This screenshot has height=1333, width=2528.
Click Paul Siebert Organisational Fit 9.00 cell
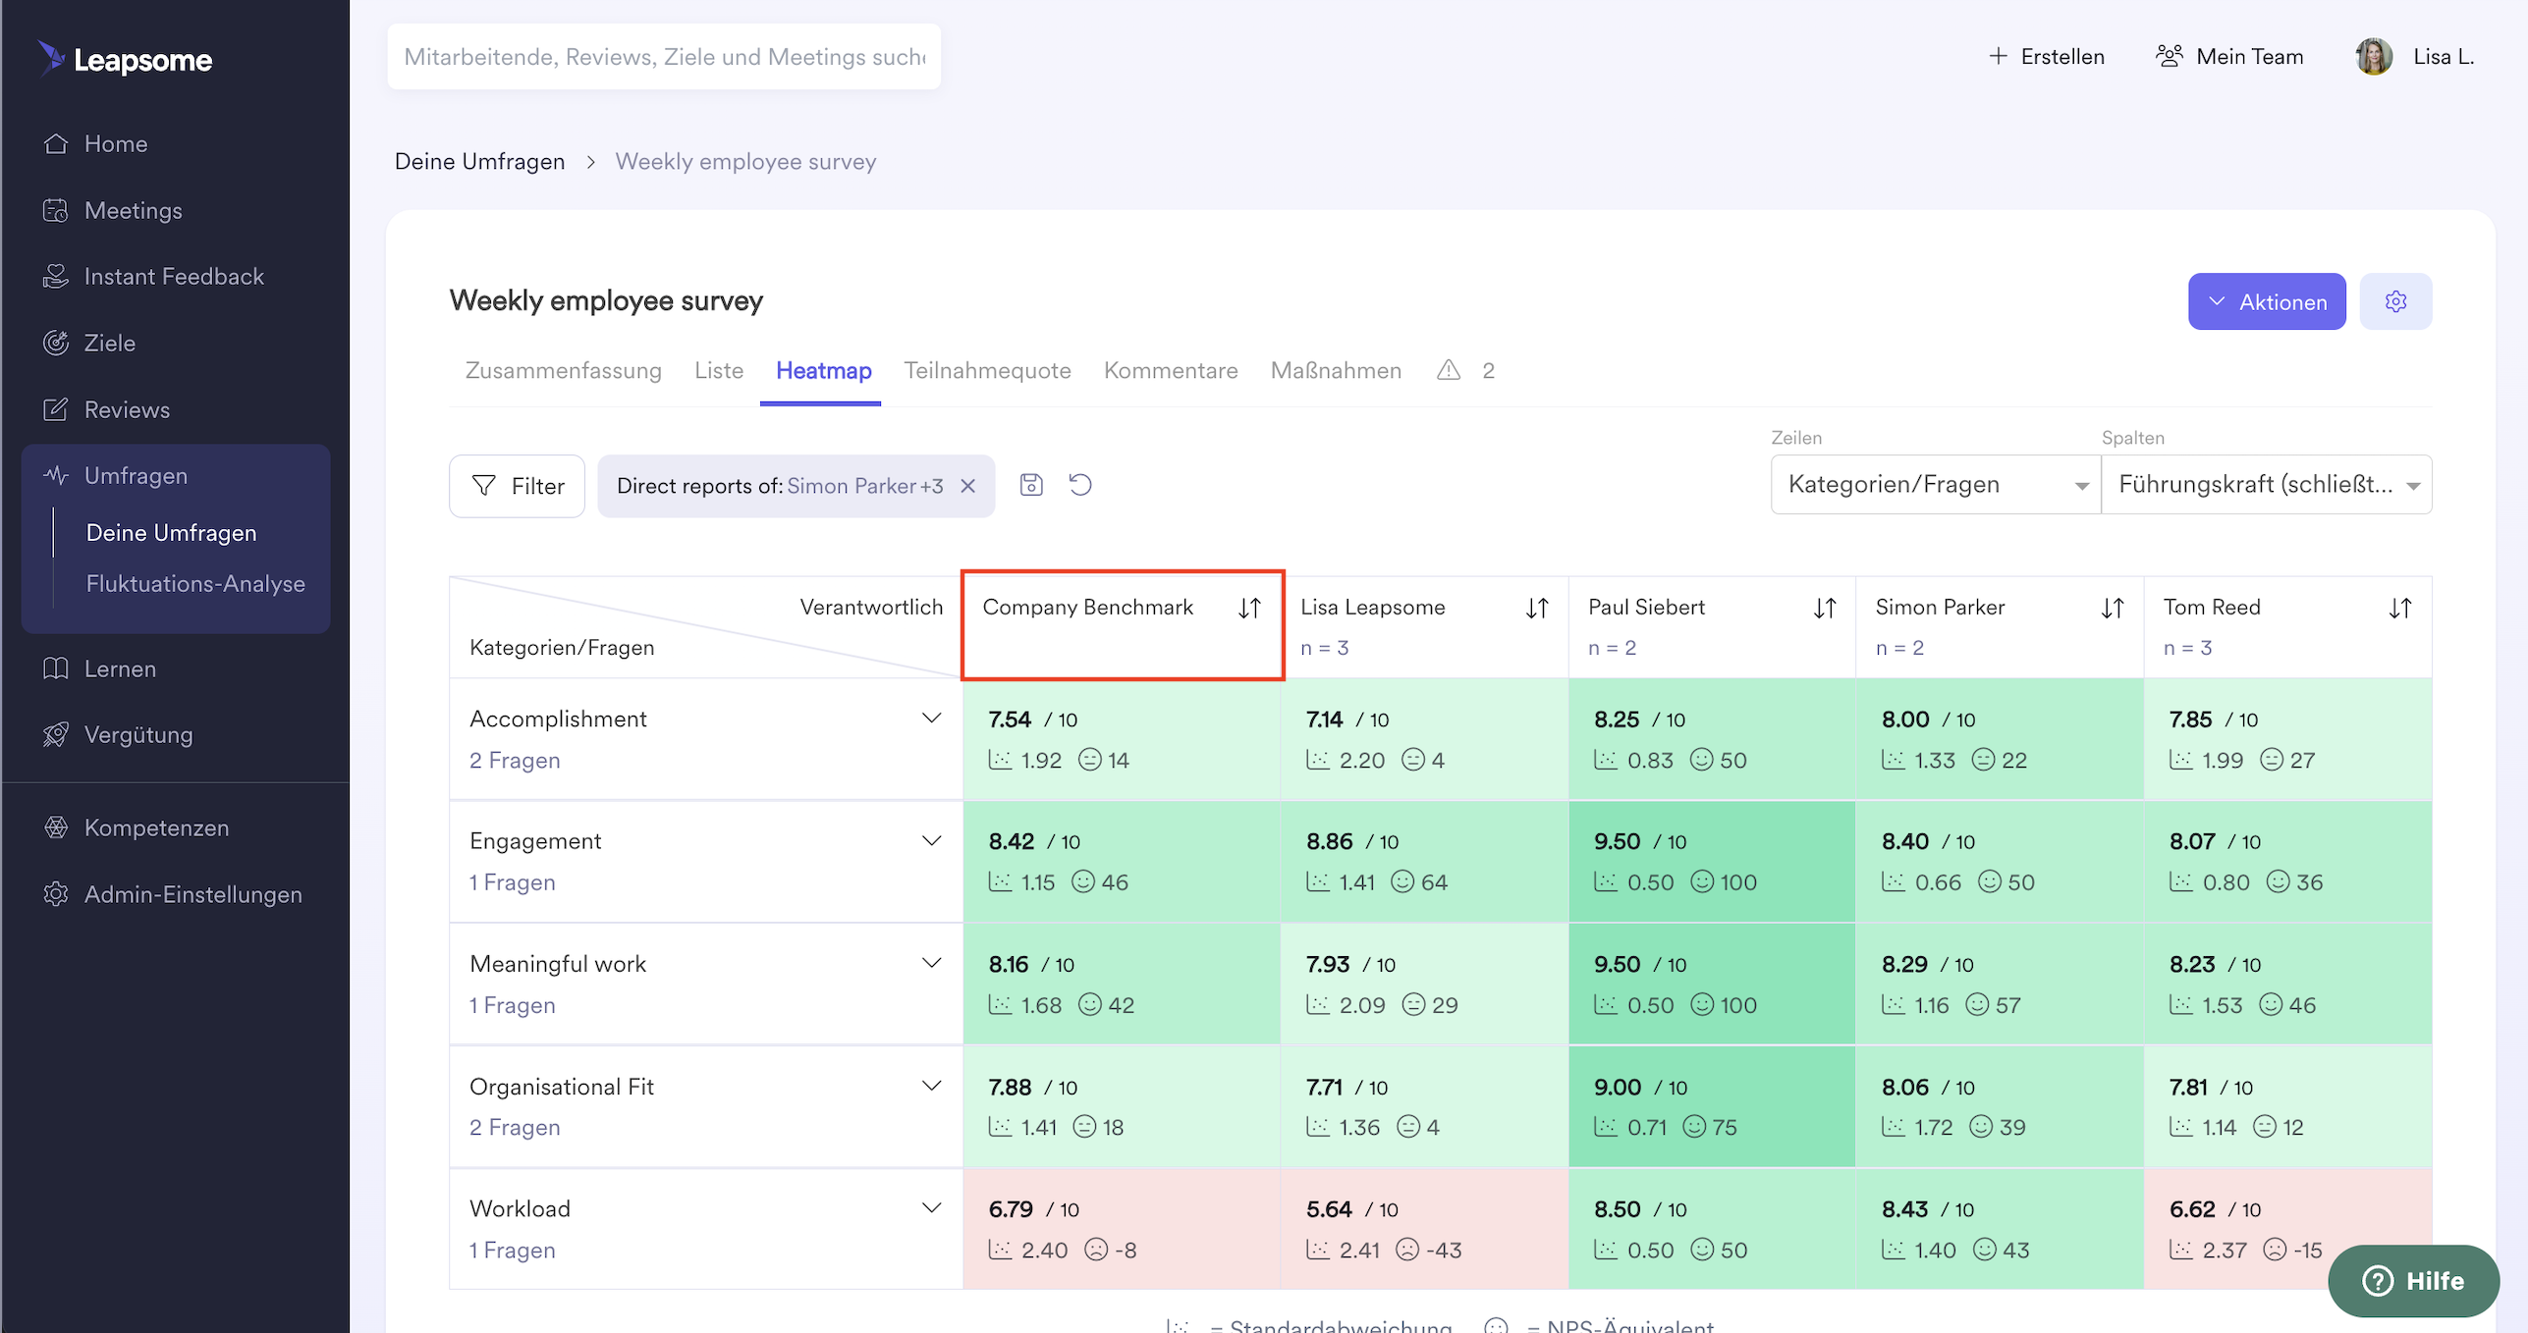tap(1712, 1106)
